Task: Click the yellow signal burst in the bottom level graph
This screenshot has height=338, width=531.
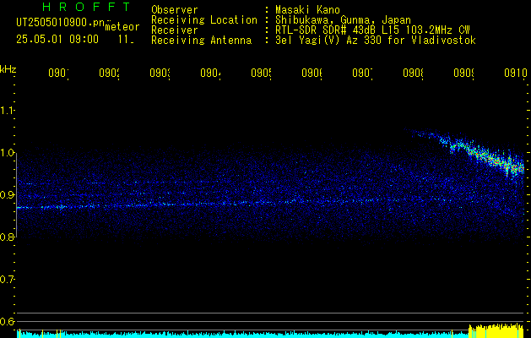Action: click(496, 331)
